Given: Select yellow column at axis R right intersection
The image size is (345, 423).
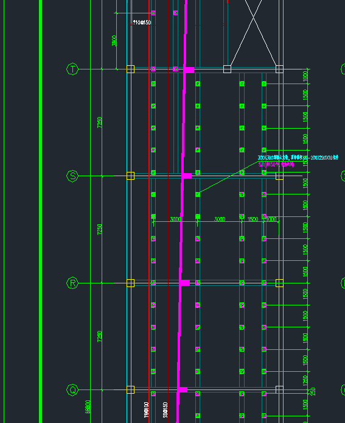Looking at the screenshot, I should click(x=279, y=283).
